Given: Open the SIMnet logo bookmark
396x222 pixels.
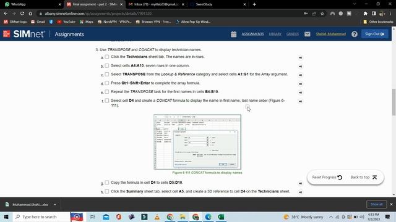Looking at the screenshot, I should [x=15, y=22].
